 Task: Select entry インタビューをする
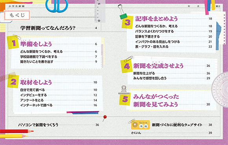pyautogui.click(x=33, y=95)
